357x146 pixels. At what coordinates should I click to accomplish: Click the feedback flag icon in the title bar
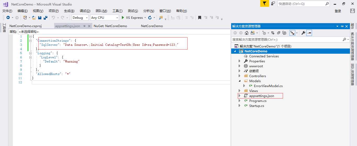pyautogui.click(x=264, y=3)
